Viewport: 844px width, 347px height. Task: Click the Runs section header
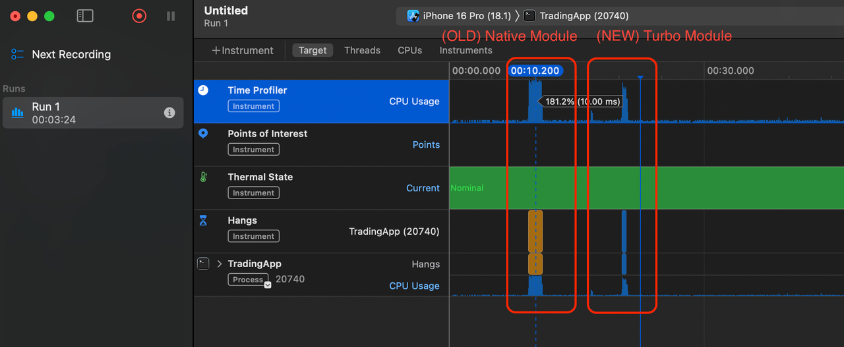tap(14, 88)
